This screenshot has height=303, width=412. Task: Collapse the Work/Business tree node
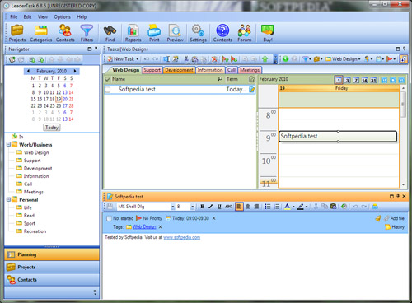click(8, 144)
